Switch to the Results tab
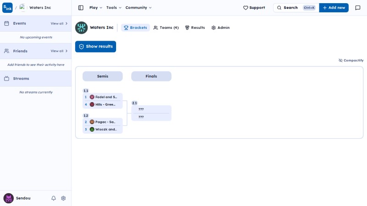Image resolution: width=367 pixels, height=206 pixels. coord(195,27)
